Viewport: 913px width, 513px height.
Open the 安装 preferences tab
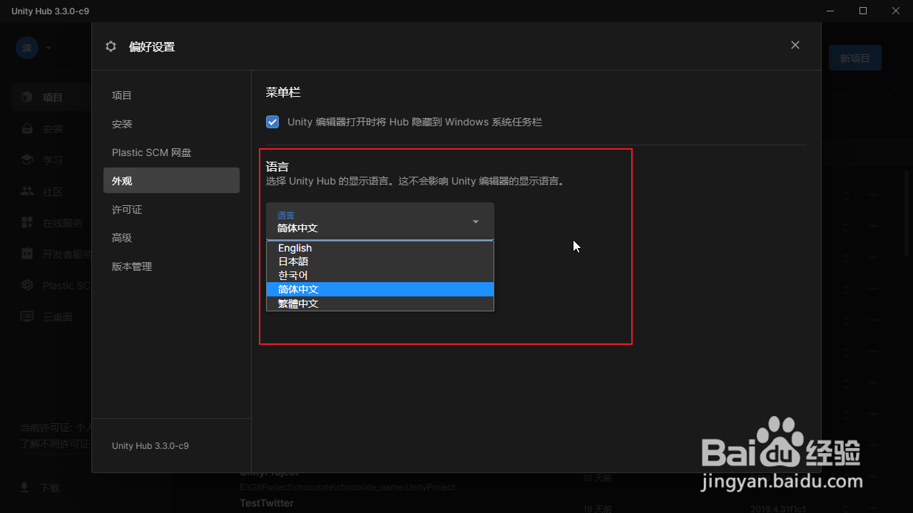[x=171, y=124]
